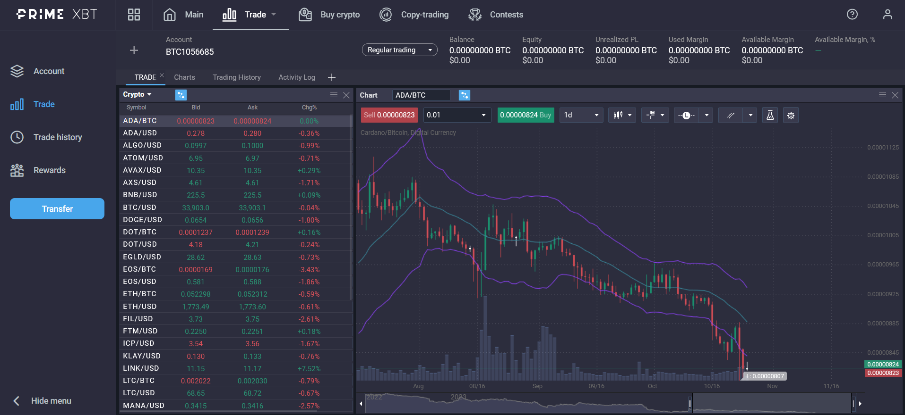Close the Crypto watchlist panel
The image size is (905, 415).
point(346,95)
